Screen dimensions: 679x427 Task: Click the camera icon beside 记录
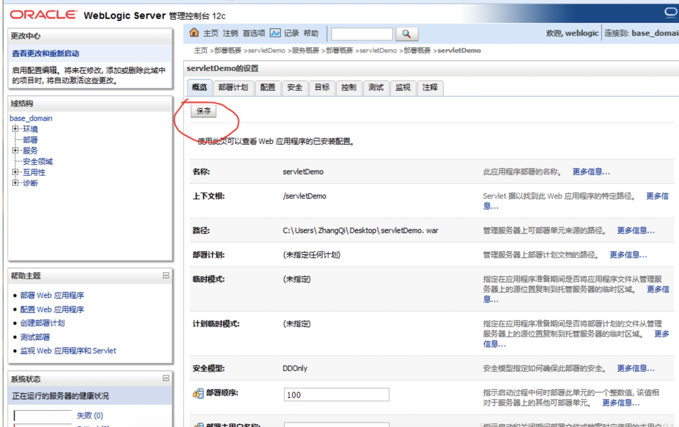coord(275,33)
